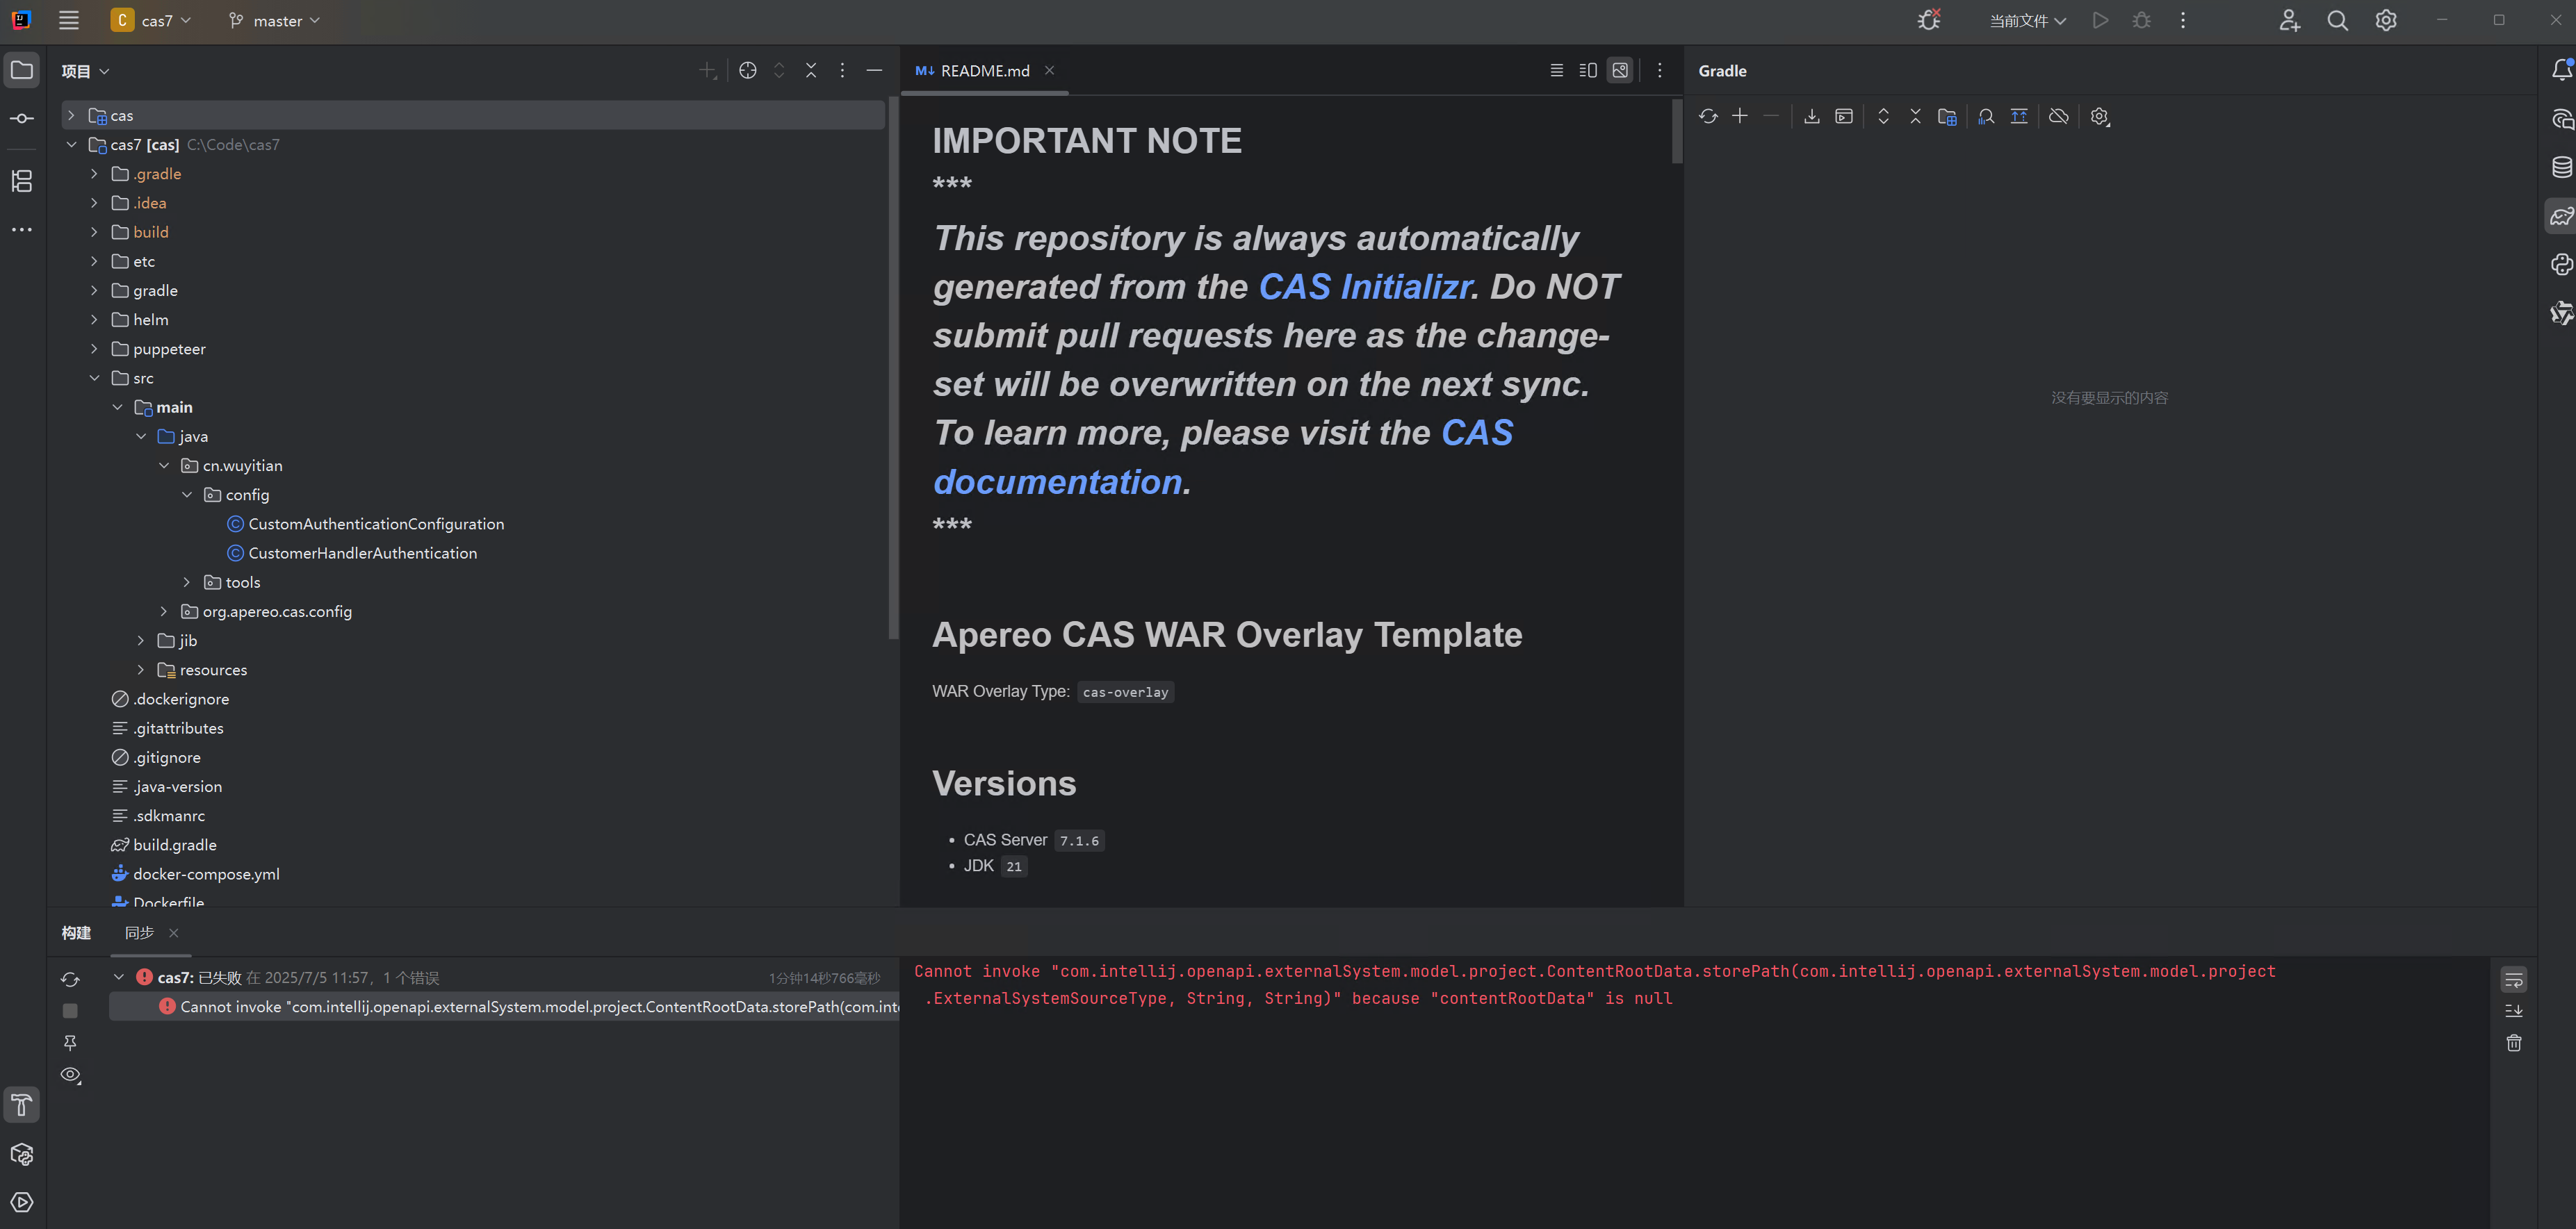
Task: Analyze Gradle dependencies icon
Action: click(x=1986, y=116)
